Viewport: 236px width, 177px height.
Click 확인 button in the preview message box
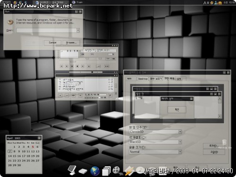coord(177,110)
